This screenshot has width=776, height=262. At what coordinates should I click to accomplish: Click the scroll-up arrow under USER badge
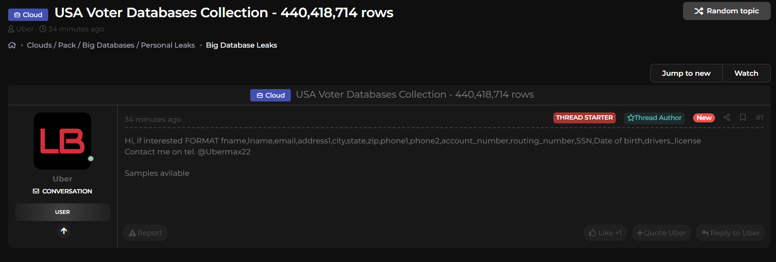click(x=64, y=231)
